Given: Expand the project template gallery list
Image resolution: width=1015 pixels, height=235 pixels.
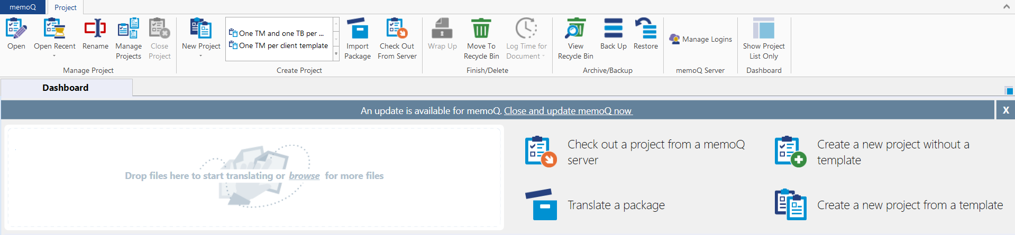Looking at the screenshot, I should [x=336, y=54].
